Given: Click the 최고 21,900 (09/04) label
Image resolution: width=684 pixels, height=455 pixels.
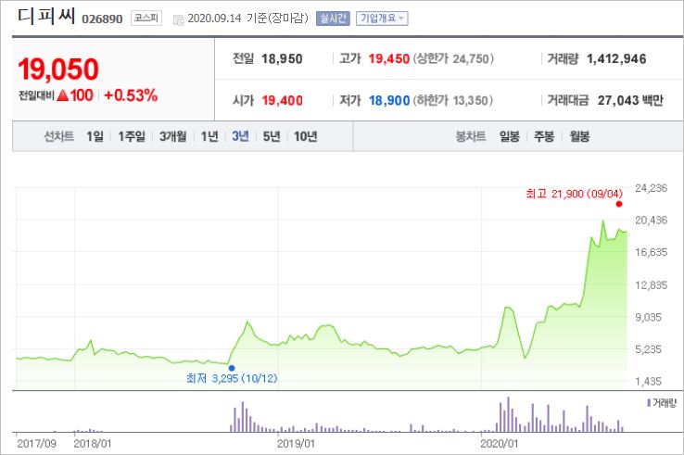Looking at the screenshot, I should (x=574, y=194).
